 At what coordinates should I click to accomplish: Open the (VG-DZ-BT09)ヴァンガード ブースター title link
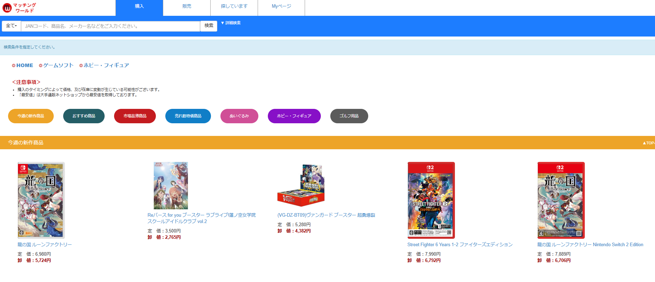[326, 215]
